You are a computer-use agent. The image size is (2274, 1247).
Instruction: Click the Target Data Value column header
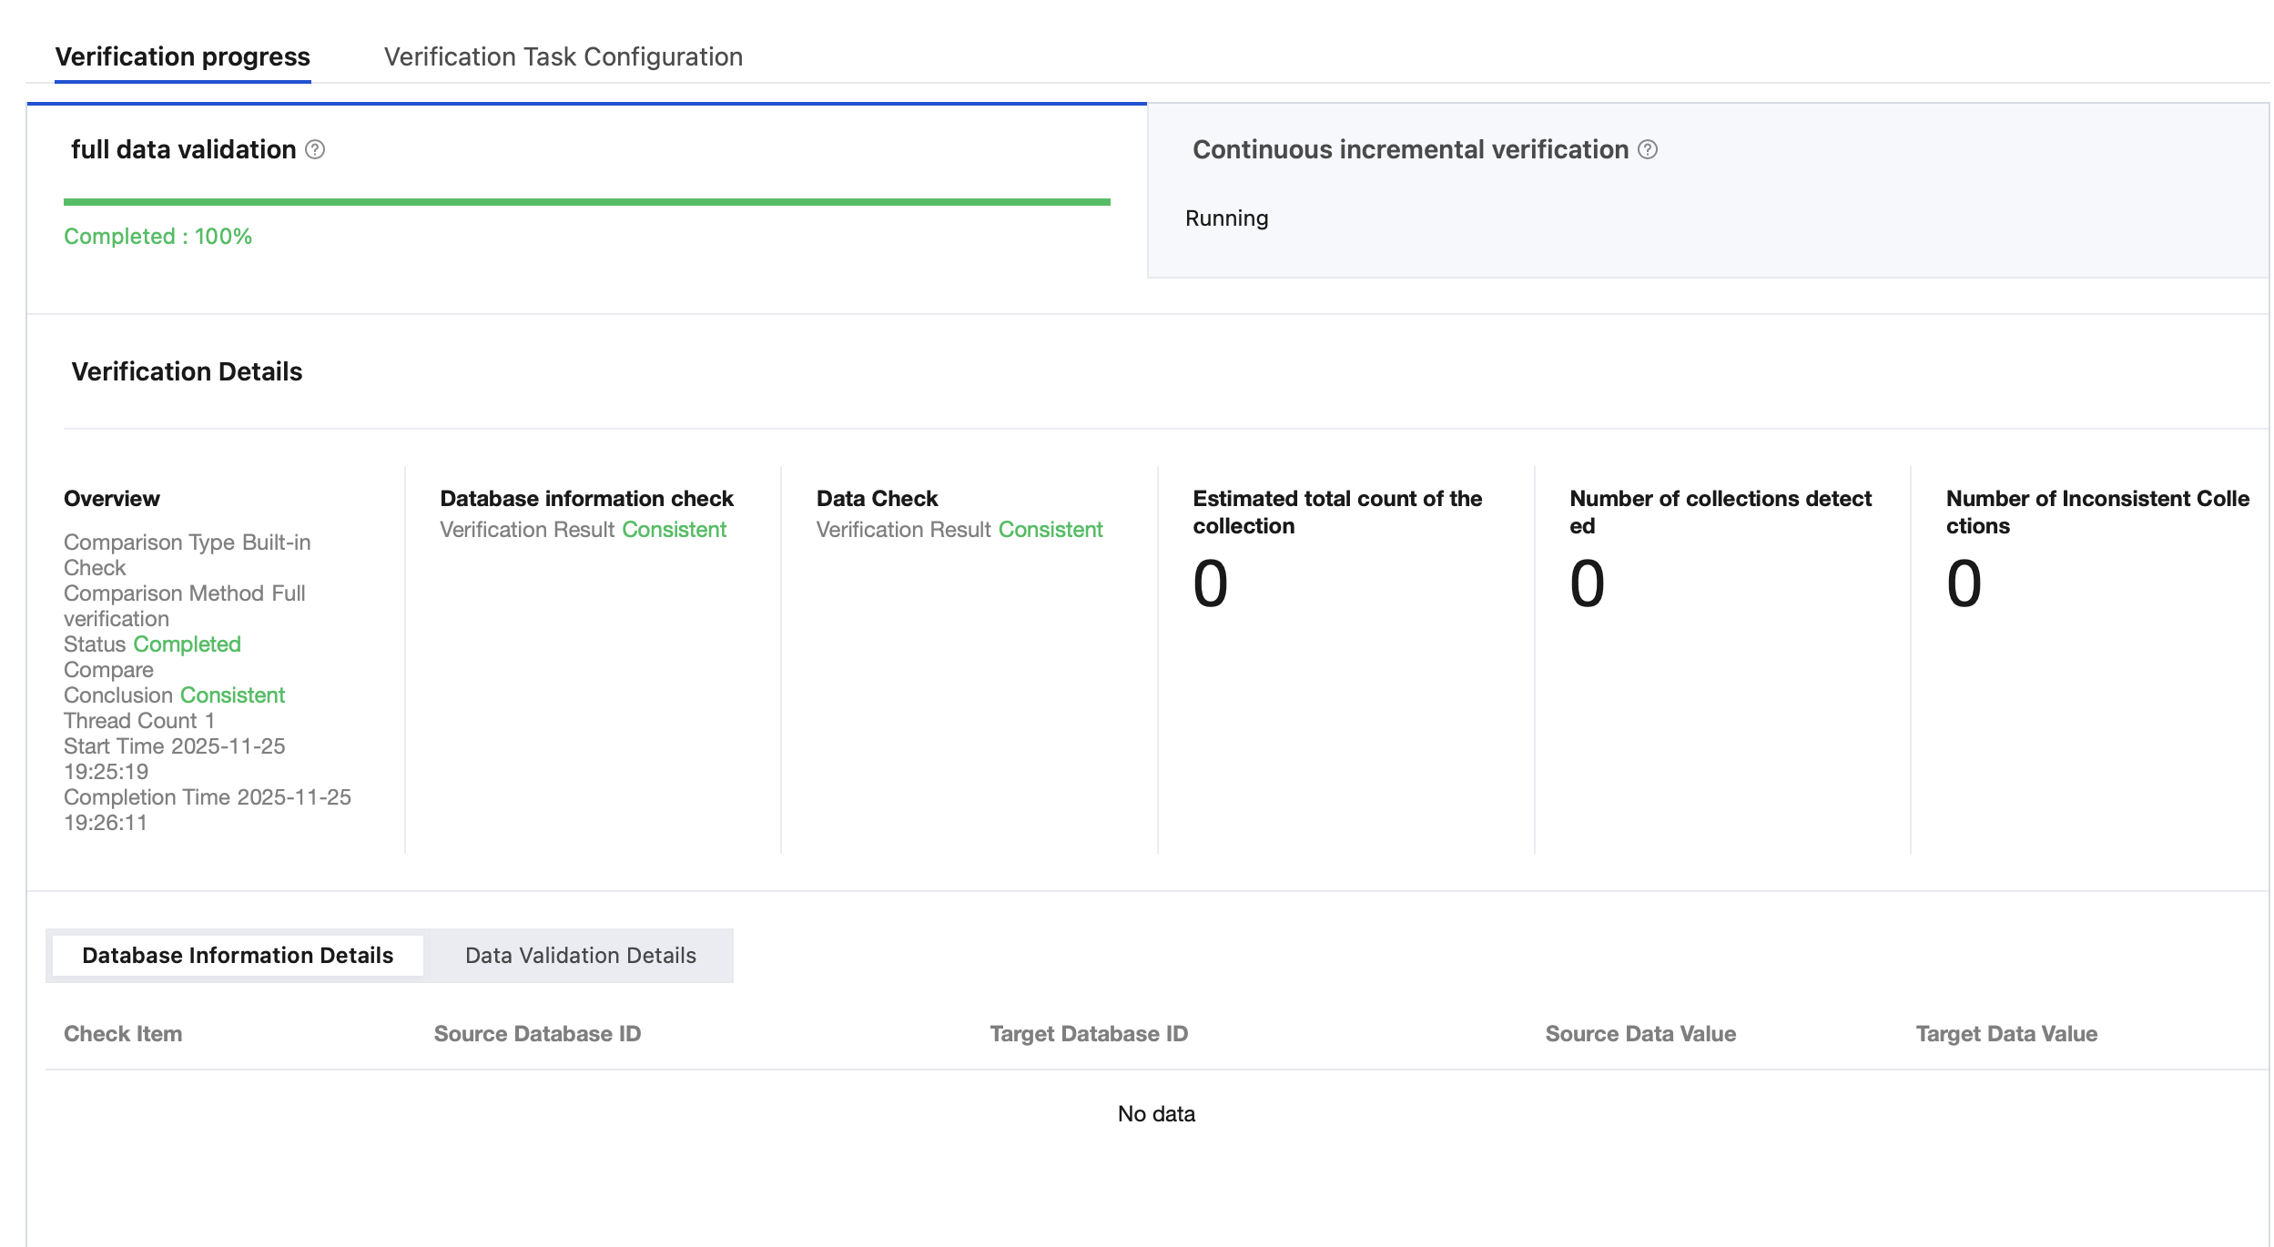coord(2005,1033)
